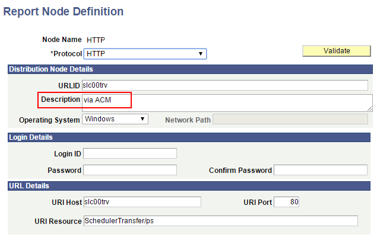This screenshot has height=241, width=377.
Task: Click the yellow Validate button
Action: pos(337,51)
